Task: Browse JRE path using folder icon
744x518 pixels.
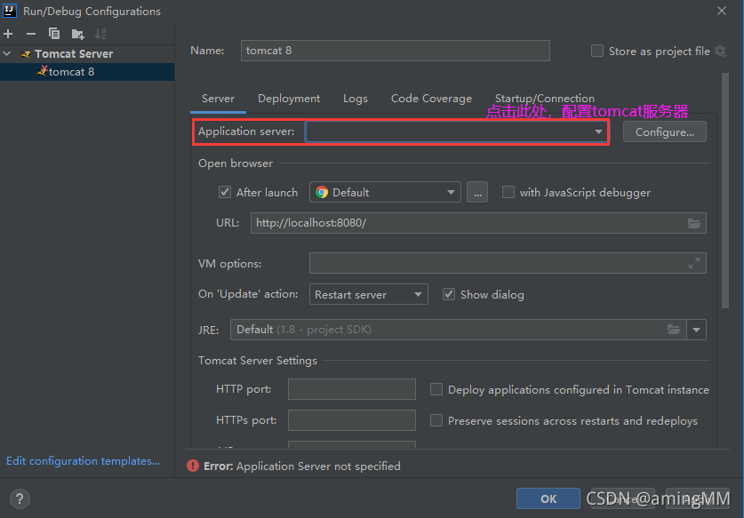Action: 674,330
